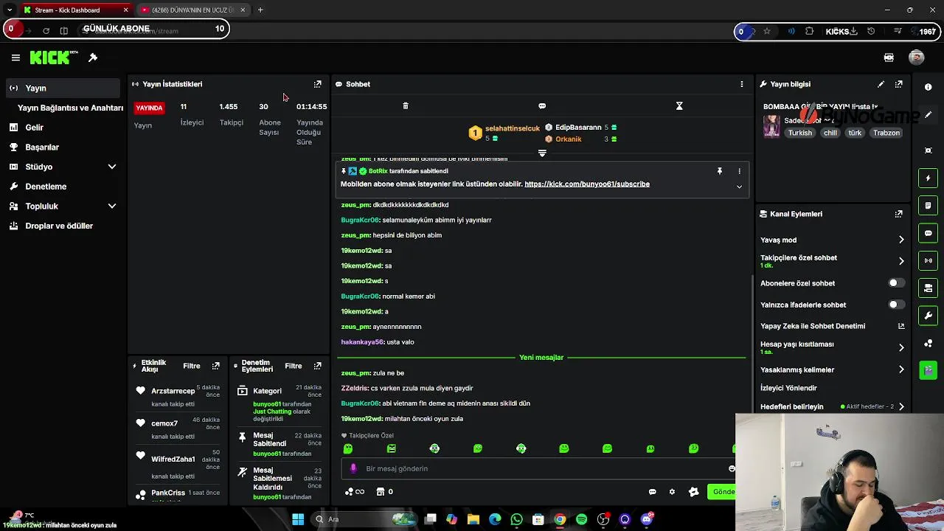
Task: Expand Hedefleri belirleyin section
Action: [x=901, y=406]
